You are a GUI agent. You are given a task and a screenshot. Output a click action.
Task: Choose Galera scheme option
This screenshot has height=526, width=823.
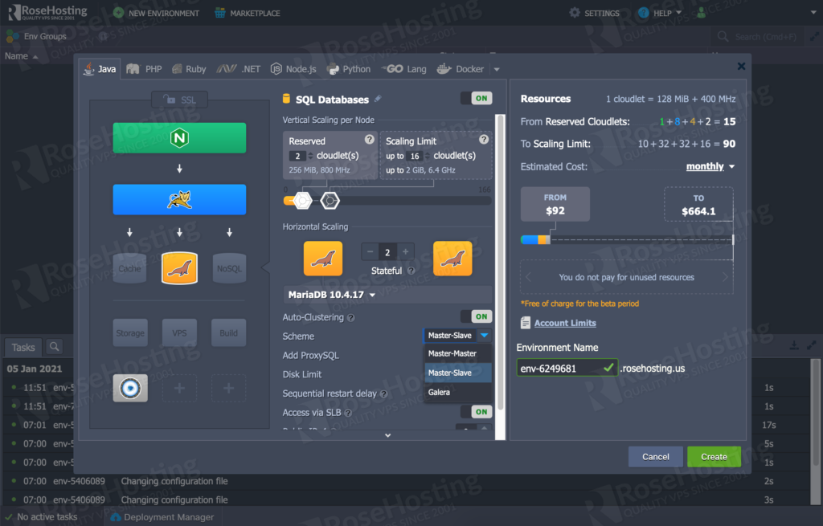tap(457, 392)
